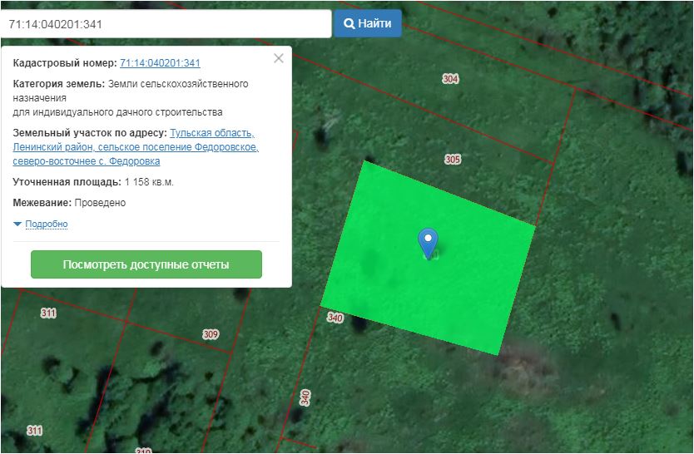694x454 pixels.
Task: Click Посмотреть доступные отчеты button
Action: (x=146, y=264)
